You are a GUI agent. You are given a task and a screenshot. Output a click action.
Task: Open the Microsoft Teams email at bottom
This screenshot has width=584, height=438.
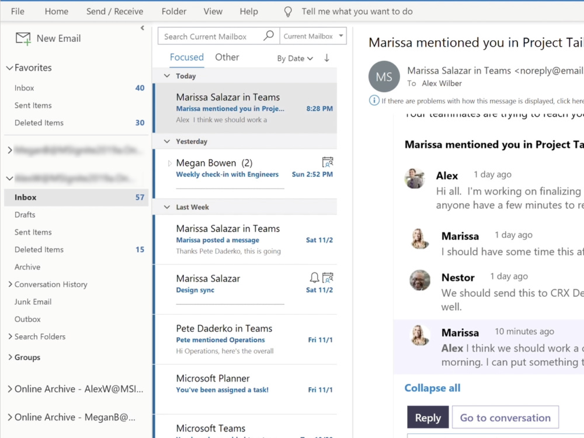point(246,427)
